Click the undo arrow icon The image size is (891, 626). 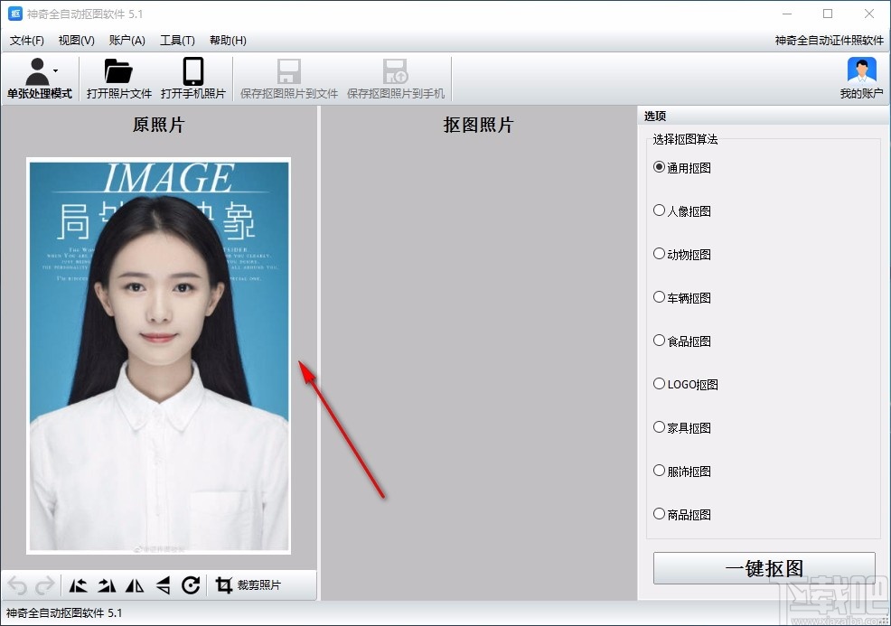(17, 585)
